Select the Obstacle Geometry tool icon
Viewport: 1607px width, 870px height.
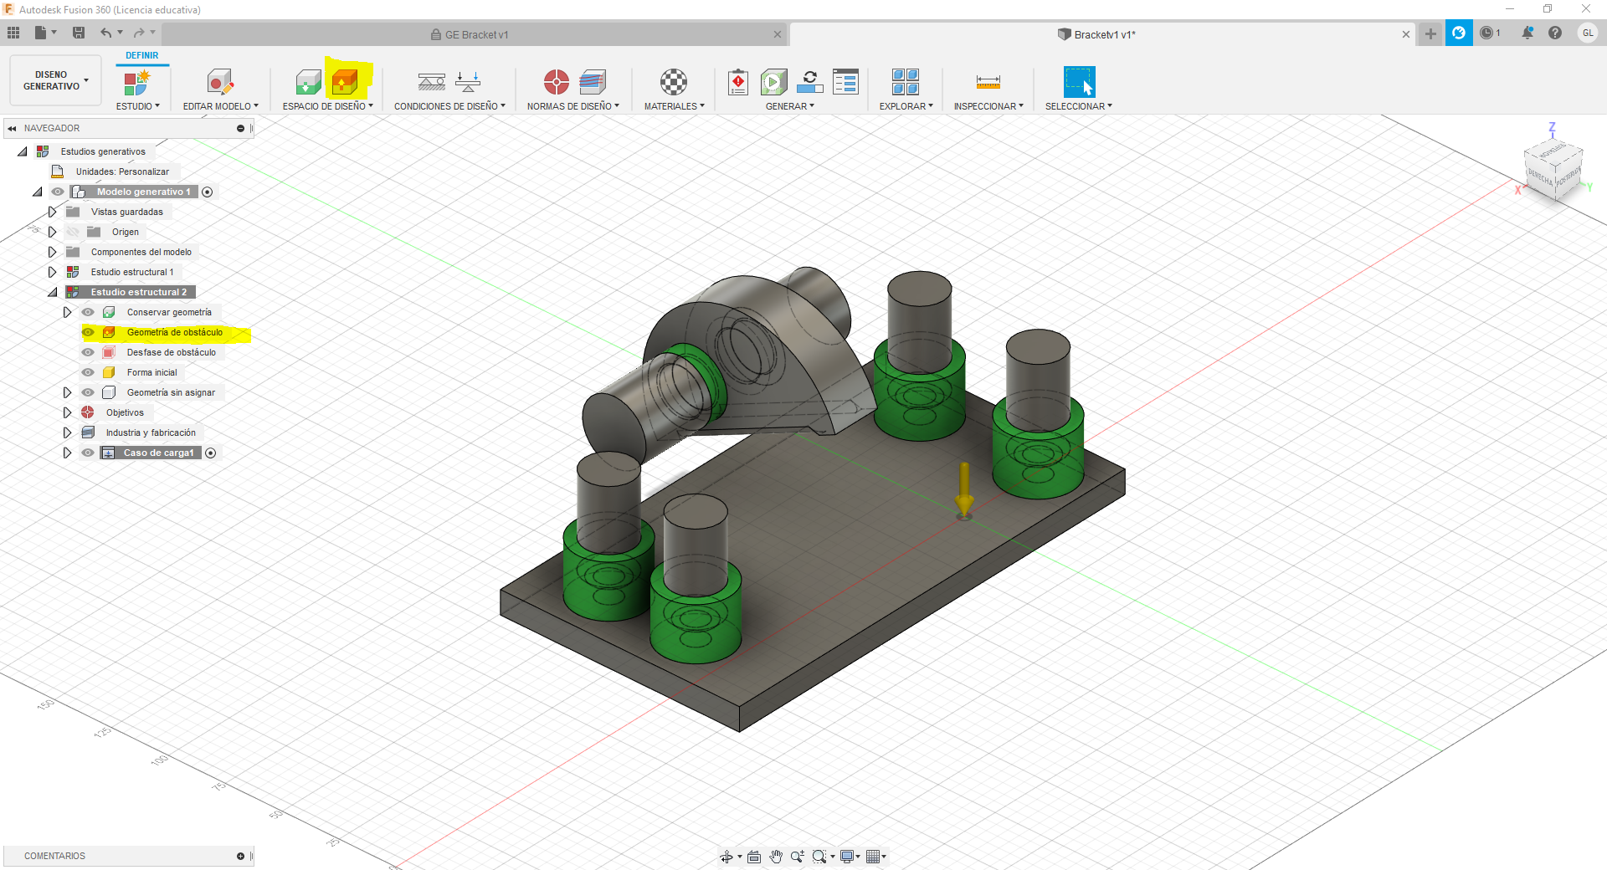tap(345, 82)
